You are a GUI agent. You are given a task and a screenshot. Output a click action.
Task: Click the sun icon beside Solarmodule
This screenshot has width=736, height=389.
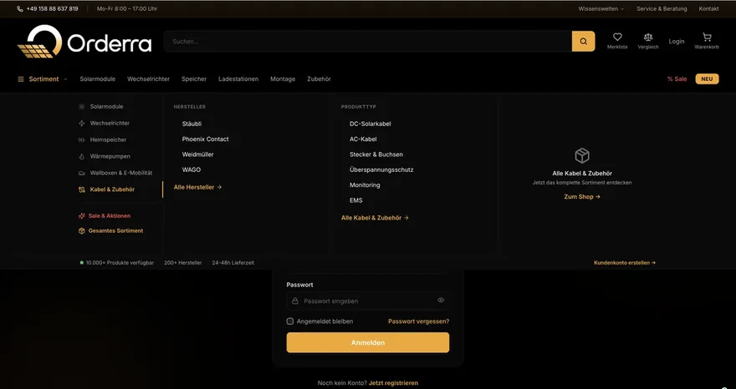coord(82,106)
